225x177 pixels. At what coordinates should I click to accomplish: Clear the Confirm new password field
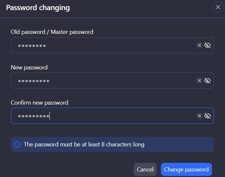click(199, 116)
